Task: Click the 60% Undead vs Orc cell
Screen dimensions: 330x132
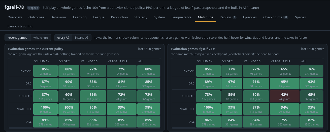Action: click(69, 96)
